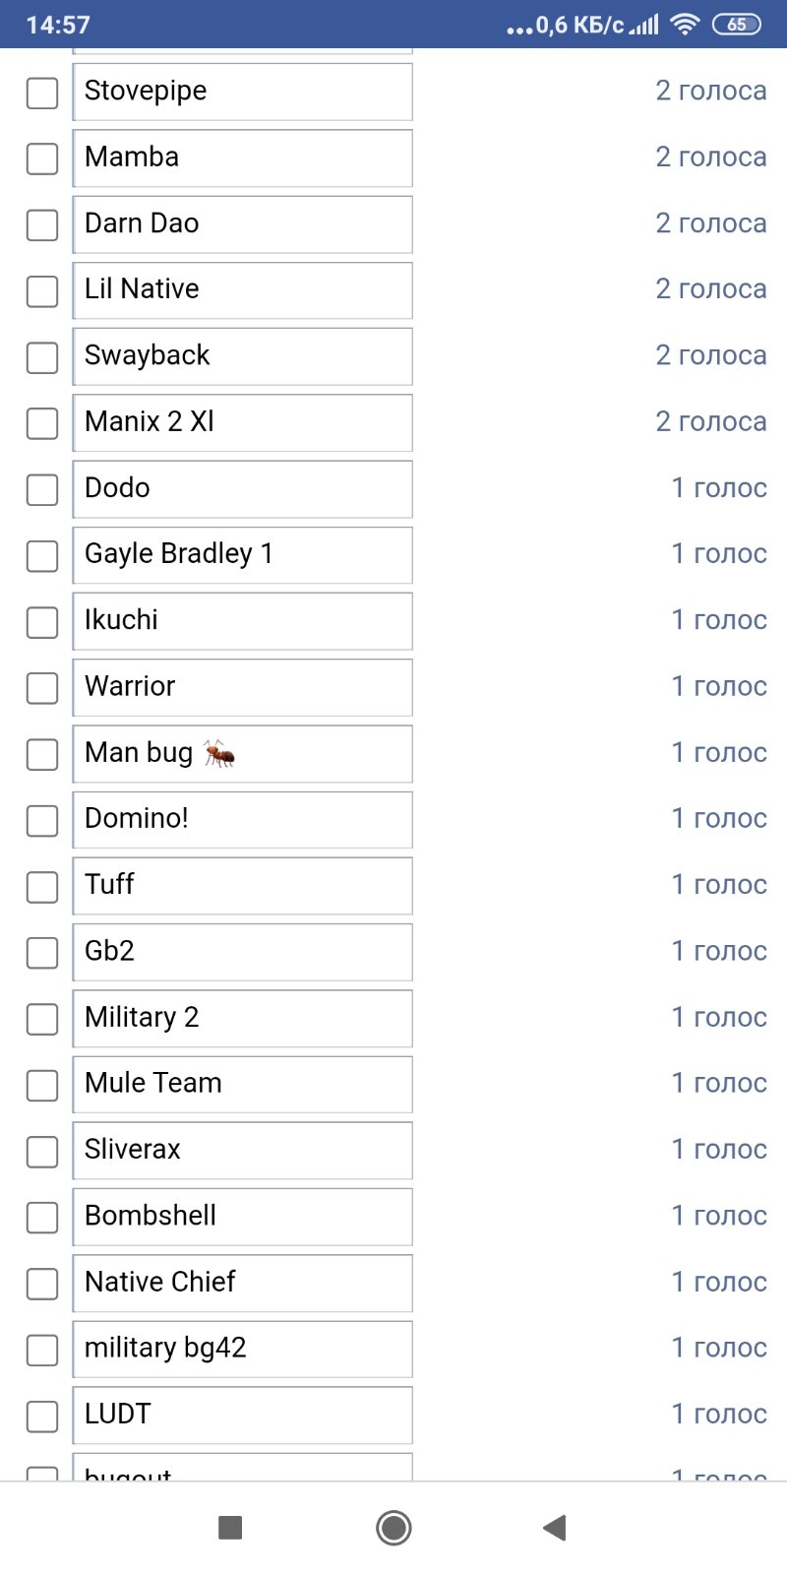Image resolution: width=787 pixels, height=1575 pixels.
Task: Tap the Android back navigation triangle
Action: (x=555, y=1528)
